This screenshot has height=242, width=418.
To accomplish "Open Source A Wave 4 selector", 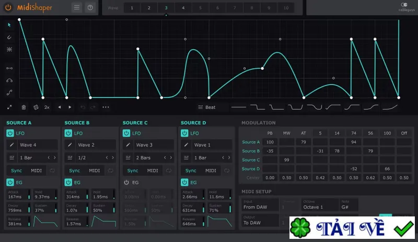I will [x=38, y=145].
